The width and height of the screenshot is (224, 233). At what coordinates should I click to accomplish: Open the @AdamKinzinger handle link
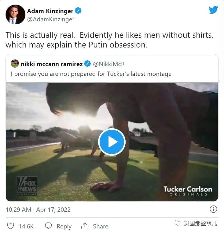(50, 19)
